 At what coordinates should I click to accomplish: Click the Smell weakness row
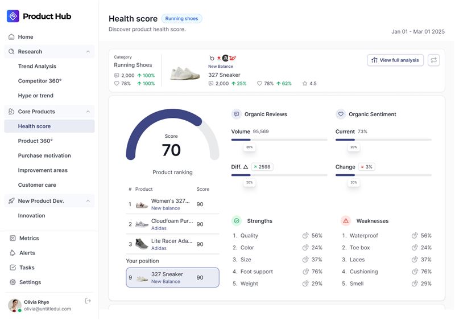click(x=387, y=284)
